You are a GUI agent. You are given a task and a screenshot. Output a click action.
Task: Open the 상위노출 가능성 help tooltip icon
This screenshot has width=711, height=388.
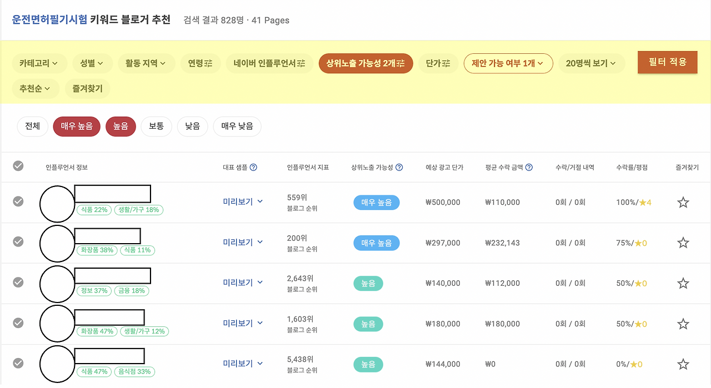coord(399,167)
